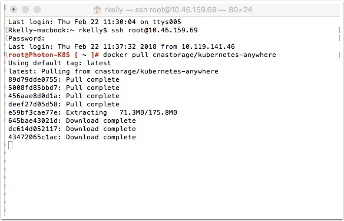Place cursor on the empty terminal cursor block
This screenshot has width=344, height=221.
coord(11,145)
